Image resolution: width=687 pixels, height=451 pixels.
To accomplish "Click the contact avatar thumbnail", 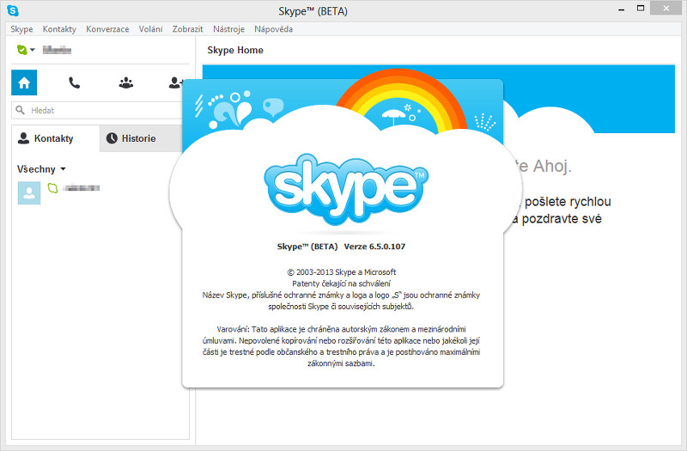I will pyautogui.click(x=29, y=192).
